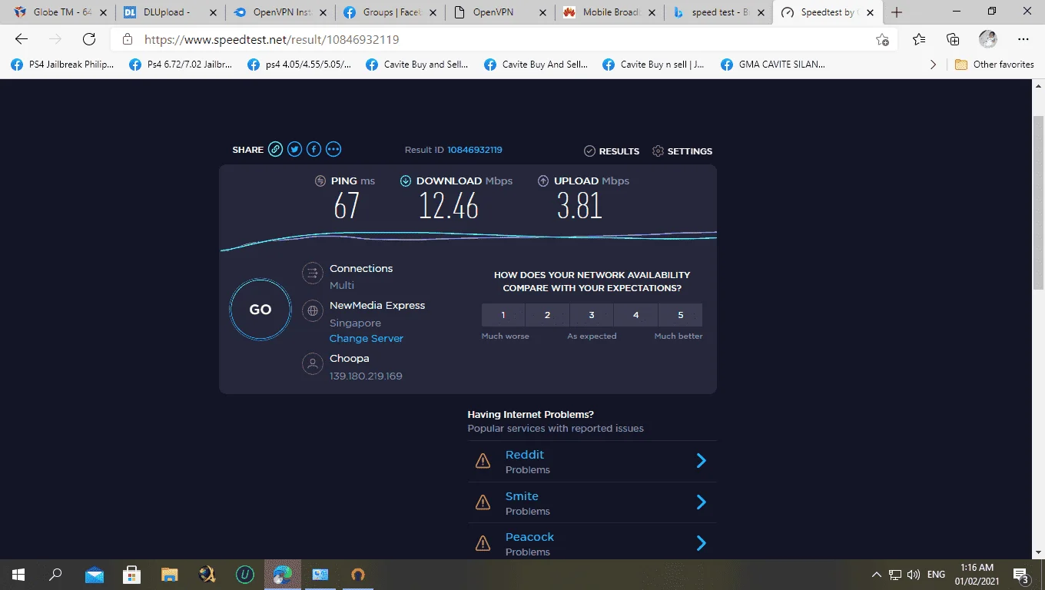
Task: Expand Smite row chevron arrow
Action: point(701,502)
